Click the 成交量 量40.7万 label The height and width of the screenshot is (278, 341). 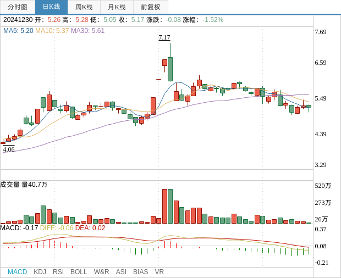pos(24,185)
